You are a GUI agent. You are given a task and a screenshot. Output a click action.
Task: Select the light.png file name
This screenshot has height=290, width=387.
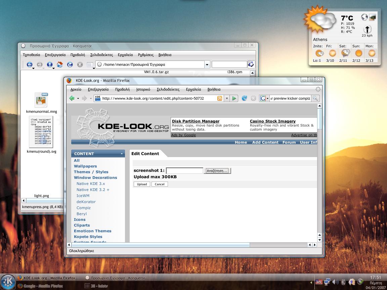41,196
